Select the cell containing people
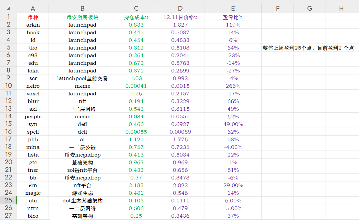Screen dimensions: 359x220 pos(33,117)
